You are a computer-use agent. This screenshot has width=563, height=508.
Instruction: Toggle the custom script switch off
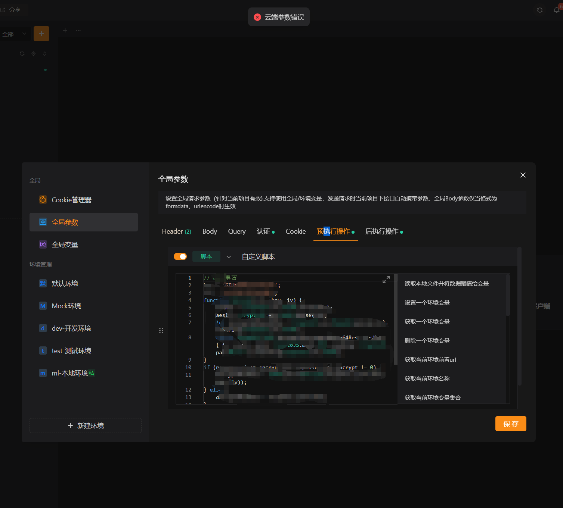180,256
